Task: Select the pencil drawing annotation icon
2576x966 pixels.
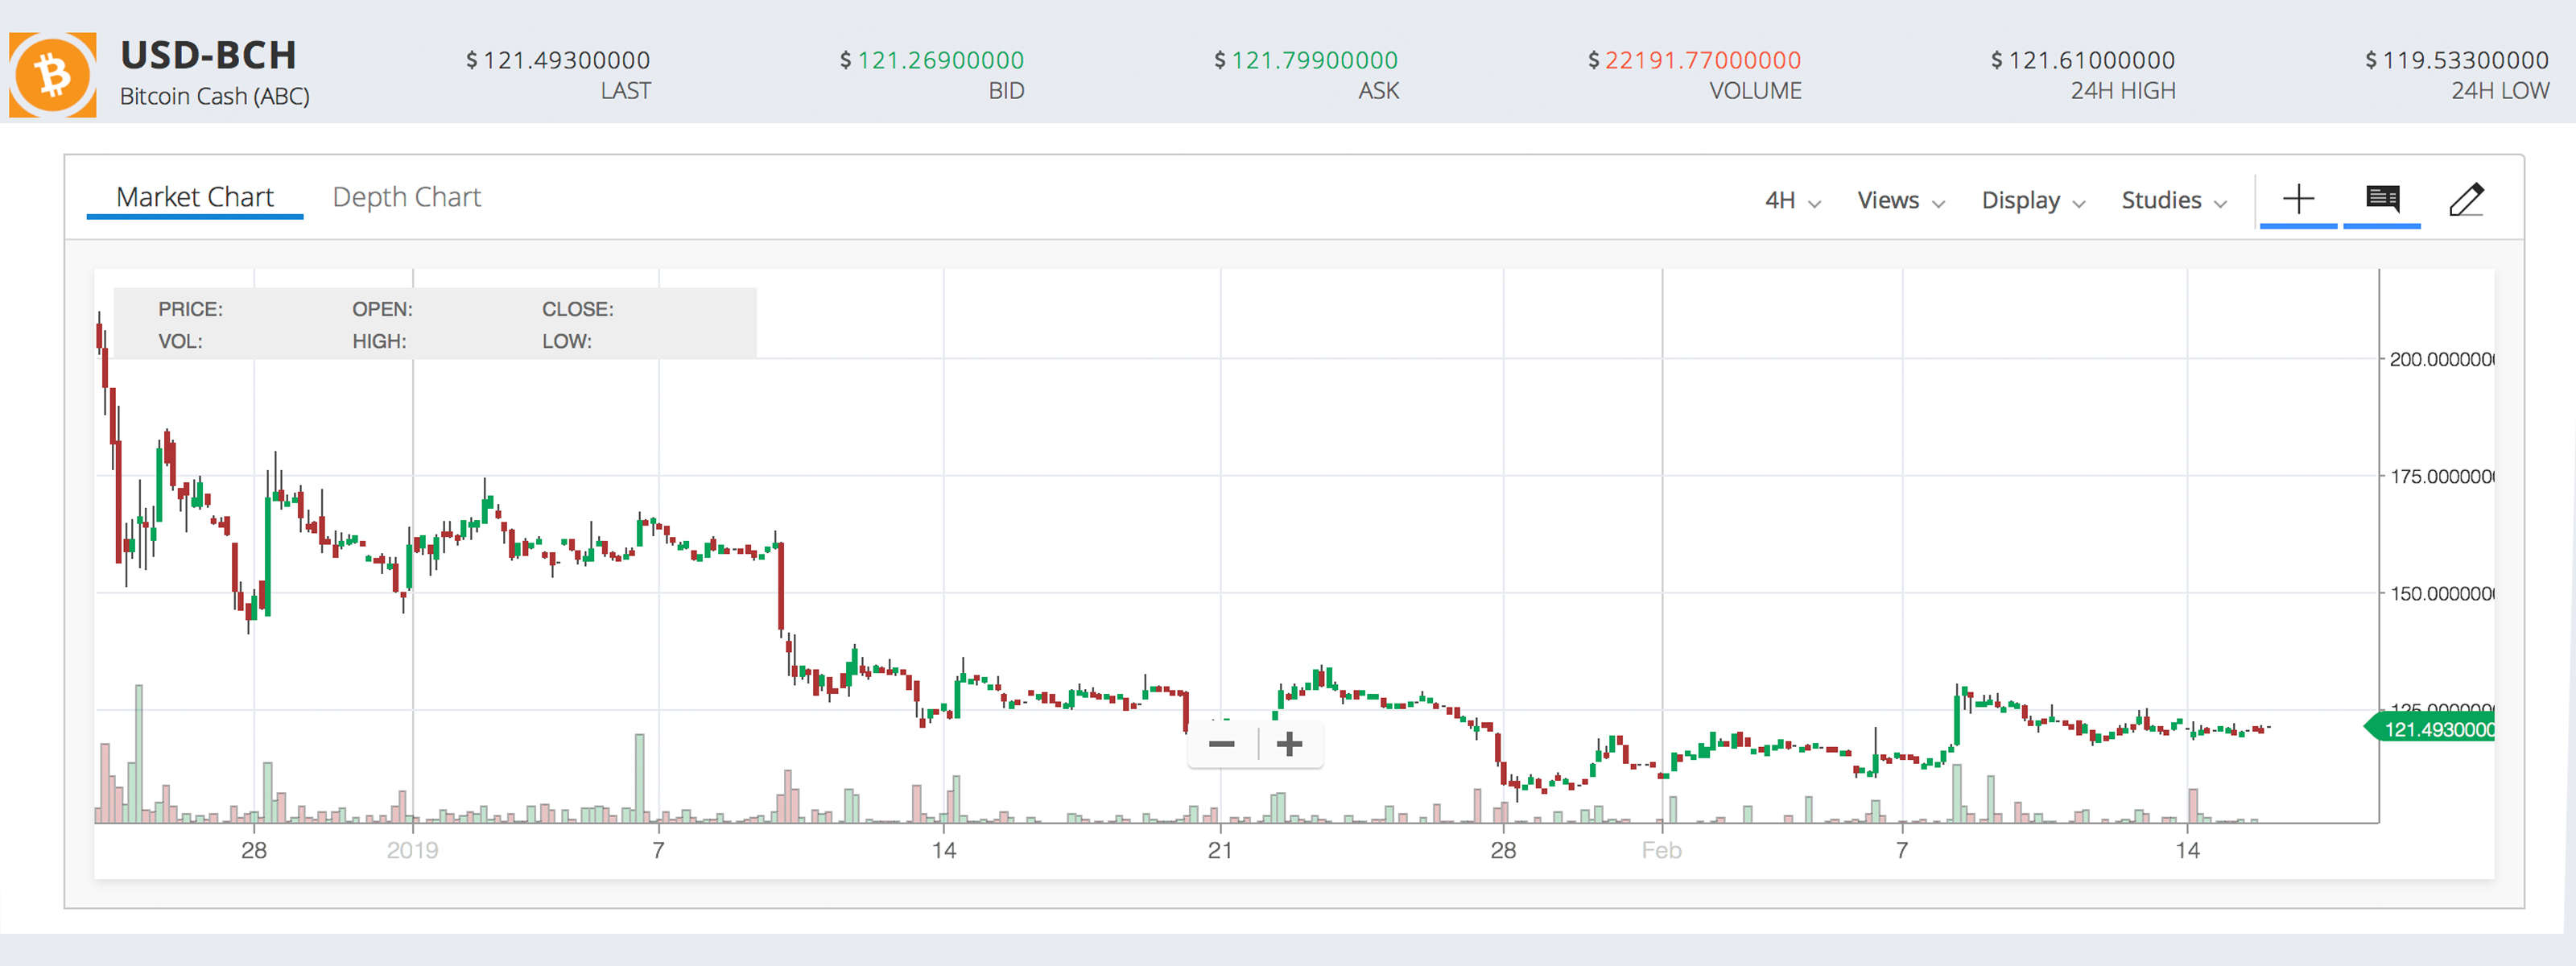Action: click(2467, 199)
